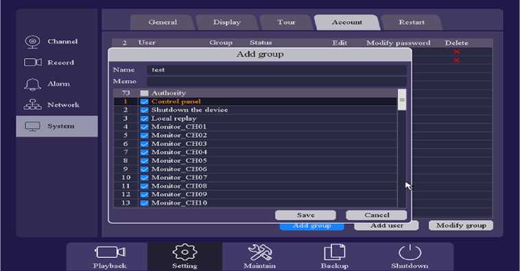The height and width of the screenshot is (271, 520).
Task: Uncheck the Monitor_CH06 checkbox
Action: click(x=144, y=169)
